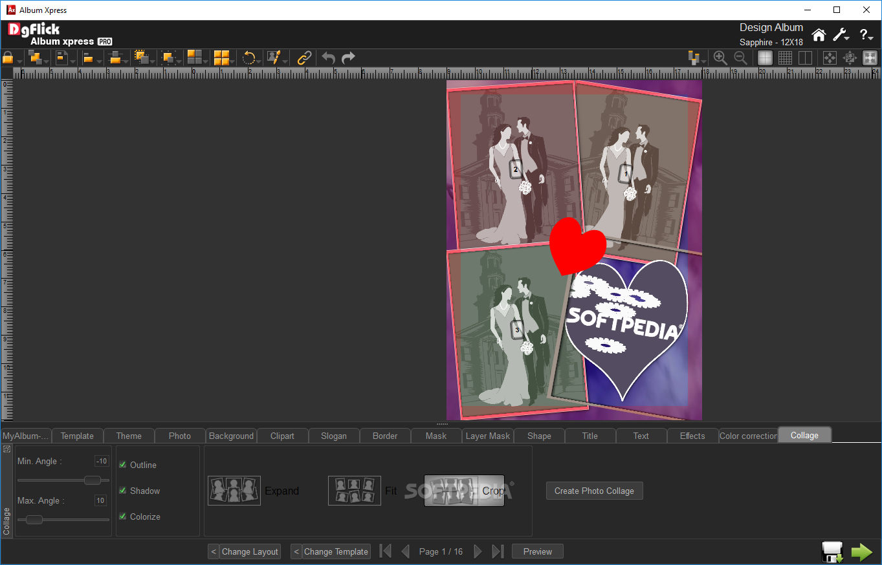882x565 pixels.
Task: Click the Min. Angle slider handle
Action: click(93, 480)
